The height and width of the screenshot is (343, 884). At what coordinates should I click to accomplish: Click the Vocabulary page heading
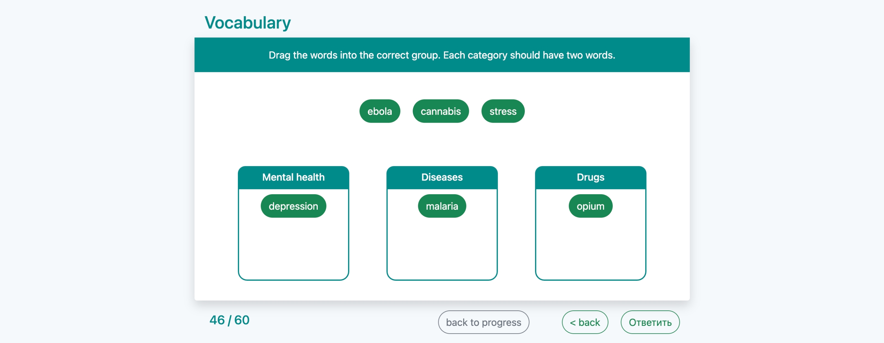[248, 23]
